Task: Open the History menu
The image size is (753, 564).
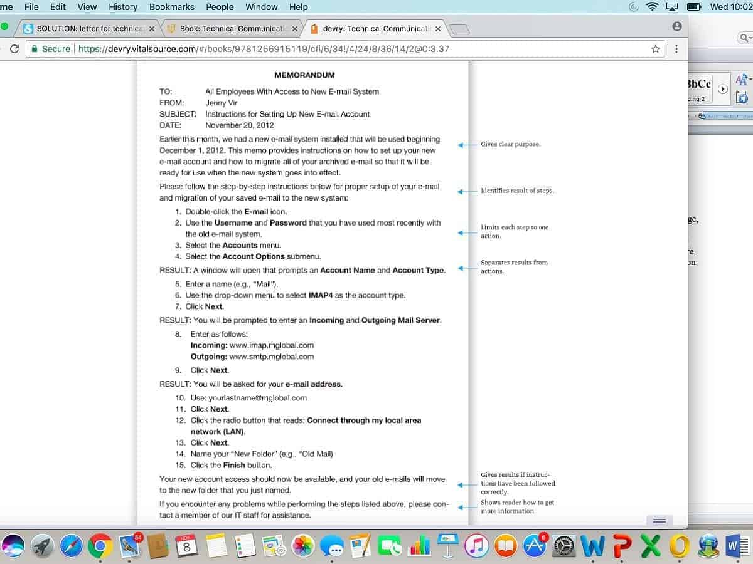Action: [x=123, y=7]
